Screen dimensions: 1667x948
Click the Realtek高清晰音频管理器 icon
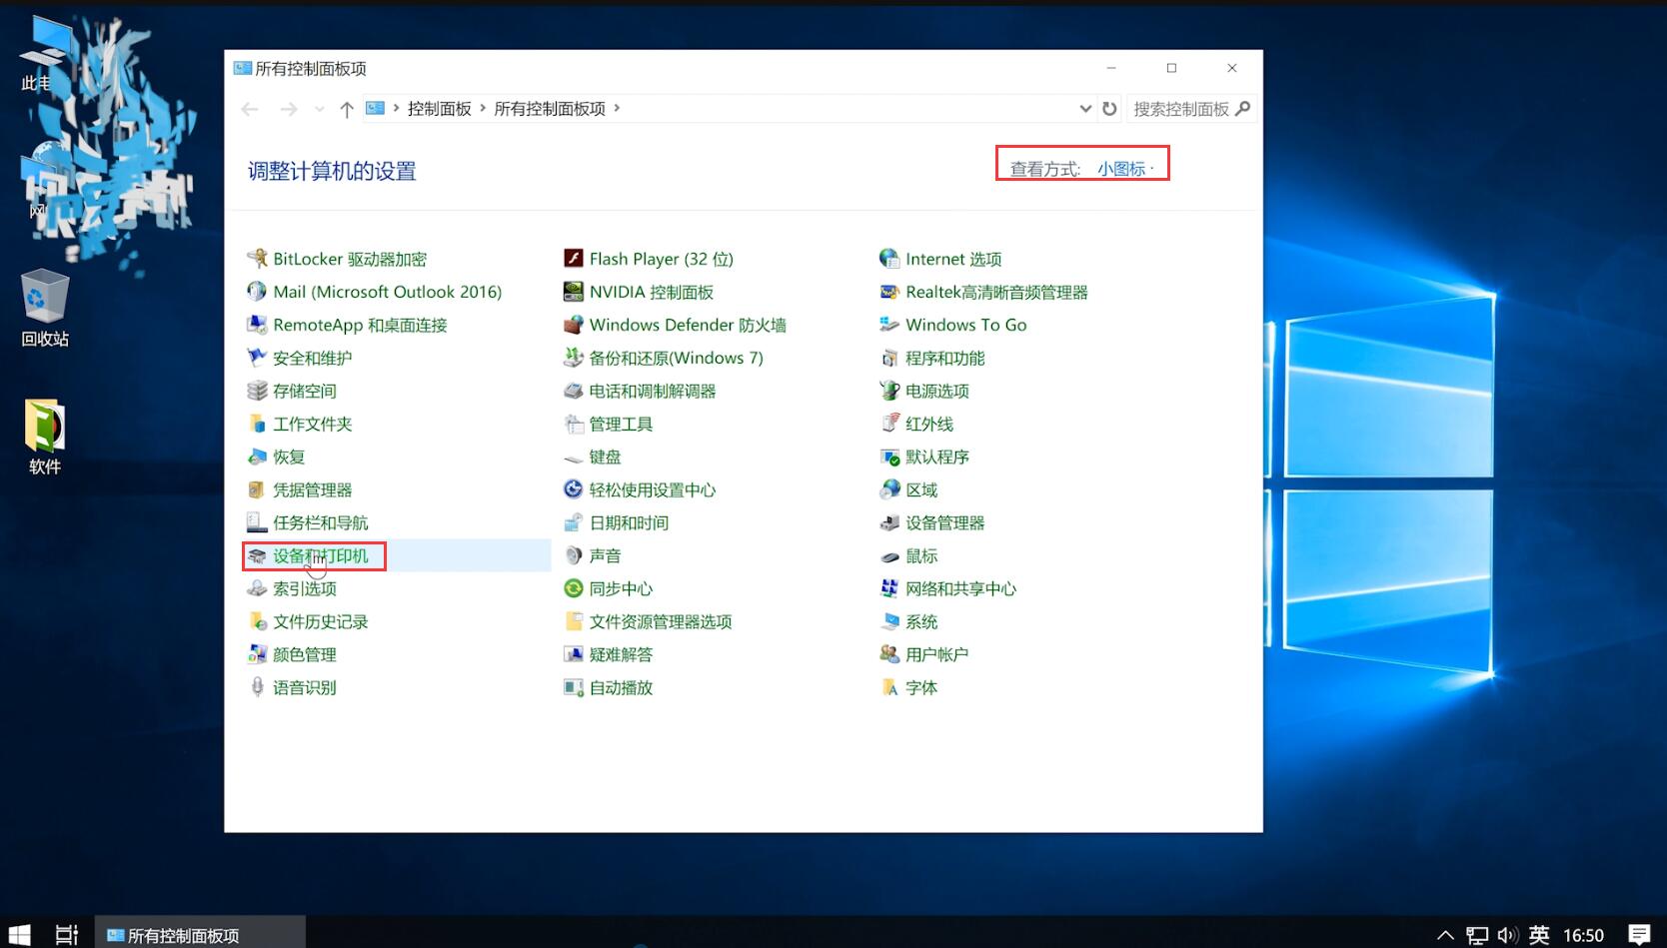point(889,292)
